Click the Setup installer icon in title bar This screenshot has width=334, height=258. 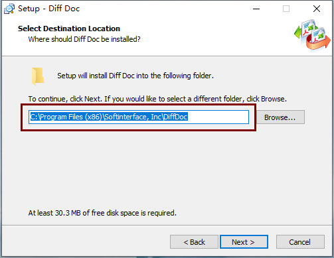point(9,9)
